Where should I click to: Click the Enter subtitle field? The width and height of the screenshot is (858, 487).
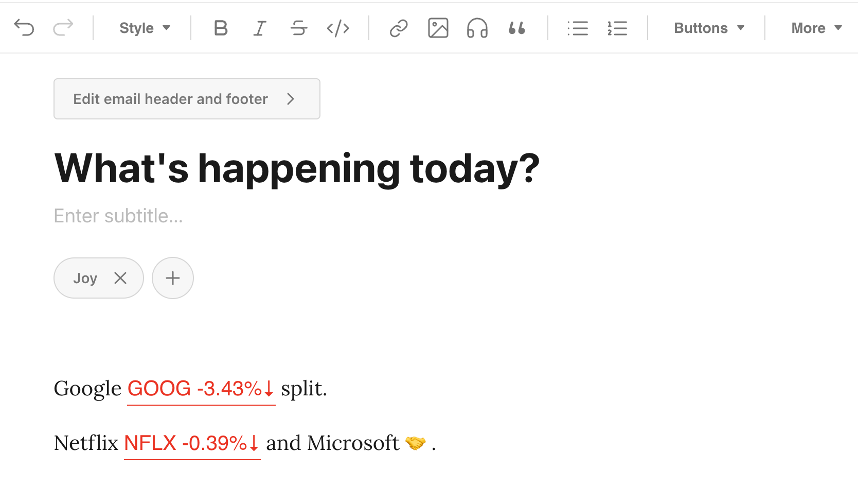[118, 216]
